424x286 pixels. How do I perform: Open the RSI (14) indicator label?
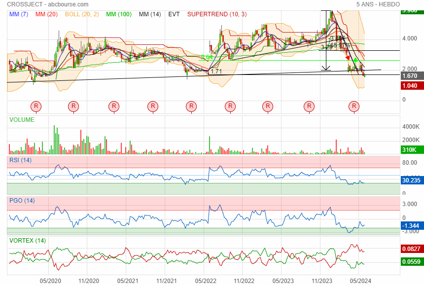tap(20, 160)
